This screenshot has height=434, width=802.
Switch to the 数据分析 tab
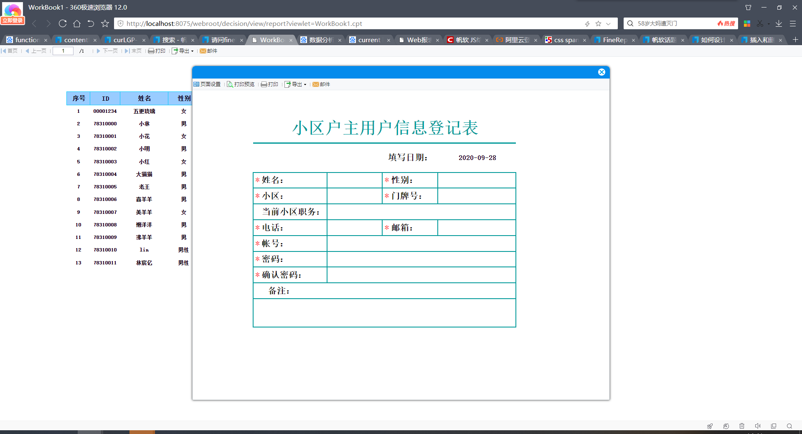click(321, 40)
